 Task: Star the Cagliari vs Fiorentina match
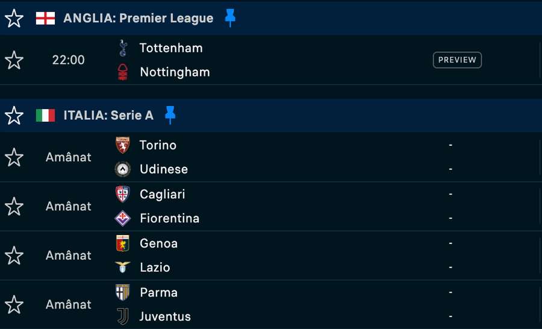click(14, 206)
